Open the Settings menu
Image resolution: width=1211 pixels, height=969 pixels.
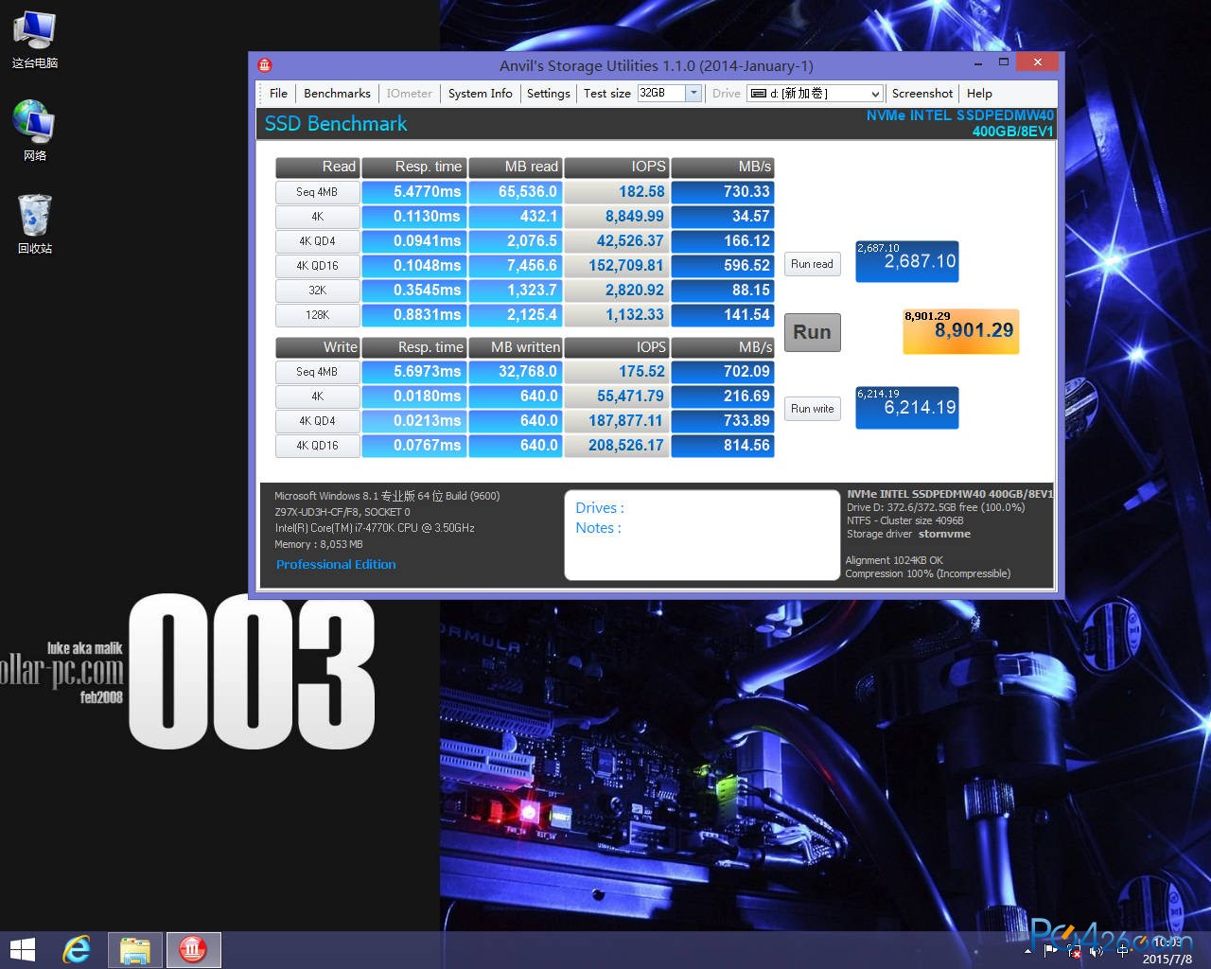click(548, 93)
